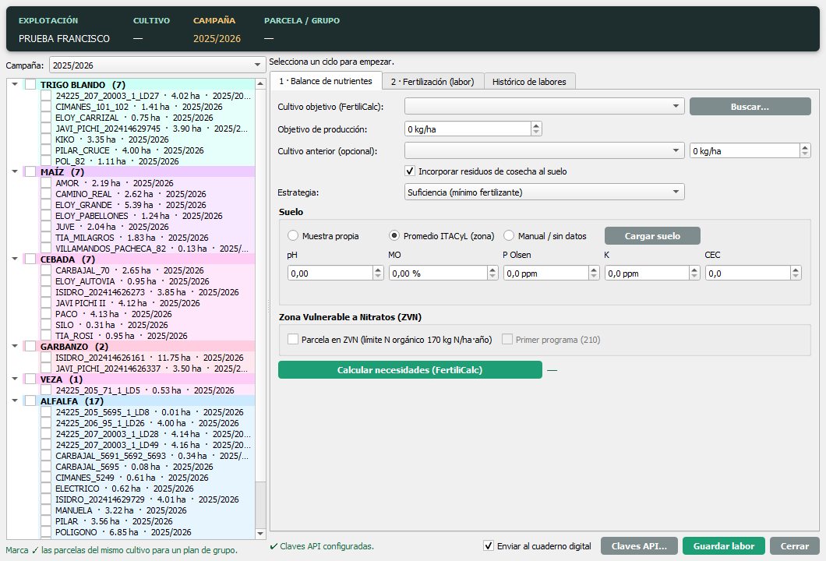The width and height of the screenshot is (826, 561).
Task: Click the Cargar suelo button
Action: pyautogui.click(x=652, y=236)
